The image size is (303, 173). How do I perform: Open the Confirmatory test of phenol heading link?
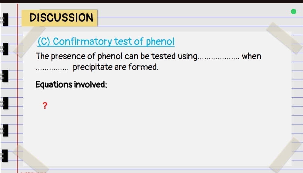[x=106, y=41]
